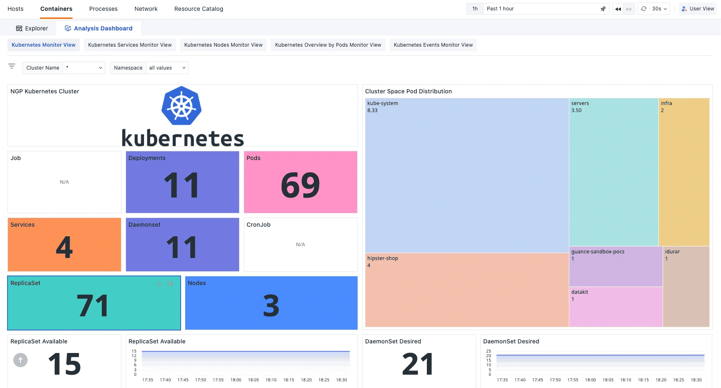Step time range forward with fast-forward icon
Viewport: 721px width, 388px height.
click(629, 9)
